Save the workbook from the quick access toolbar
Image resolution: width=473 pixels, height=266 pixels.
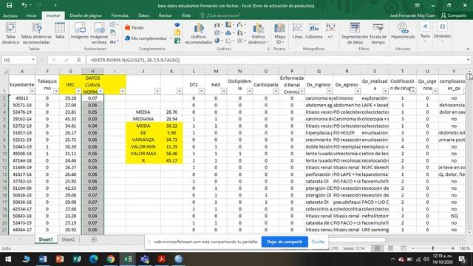point(10,5)
